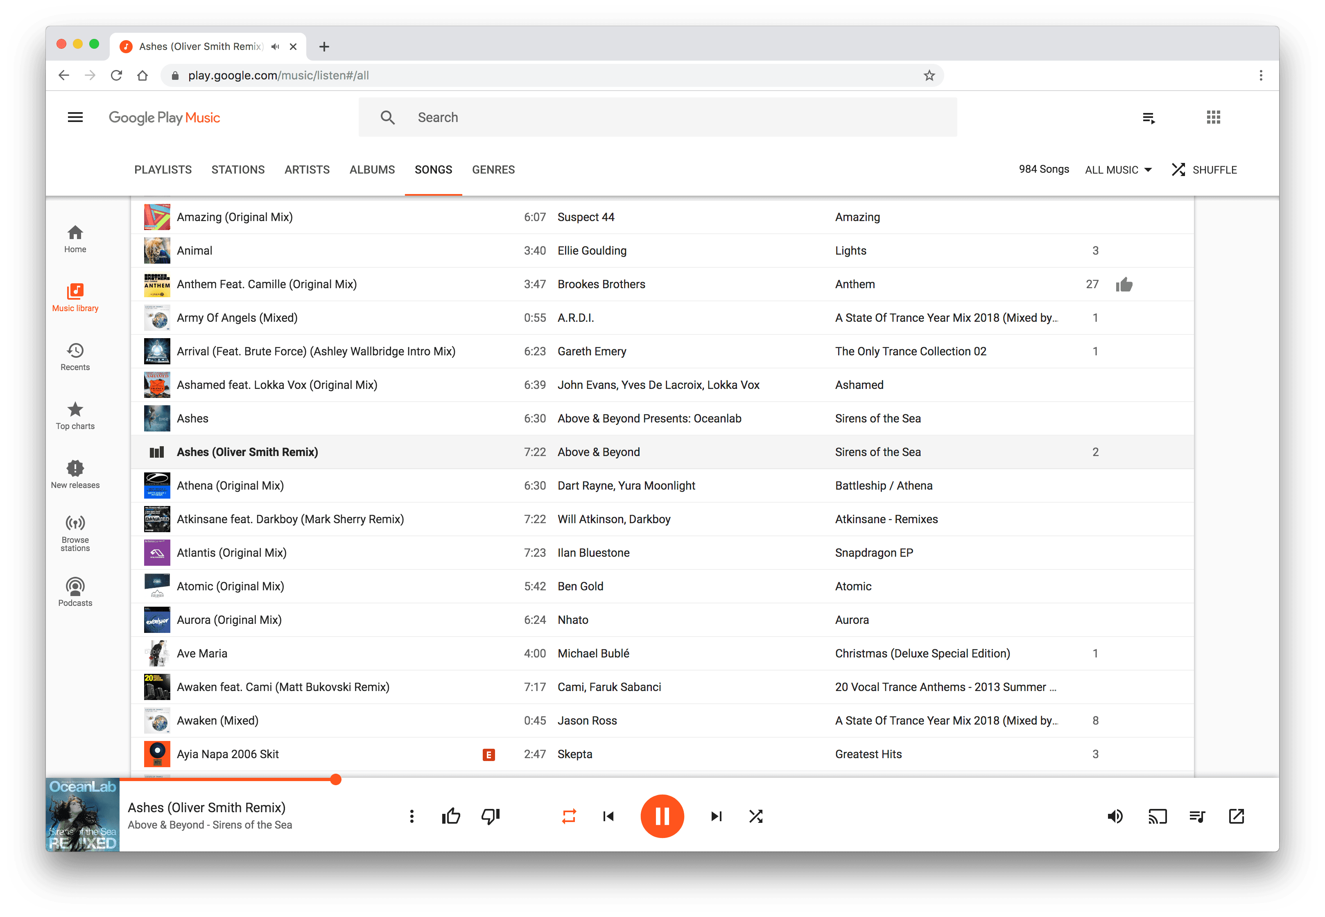Open Browse stations from sidebar
The width and height of the screenshot is (1325, 917).
click(75, 533)
